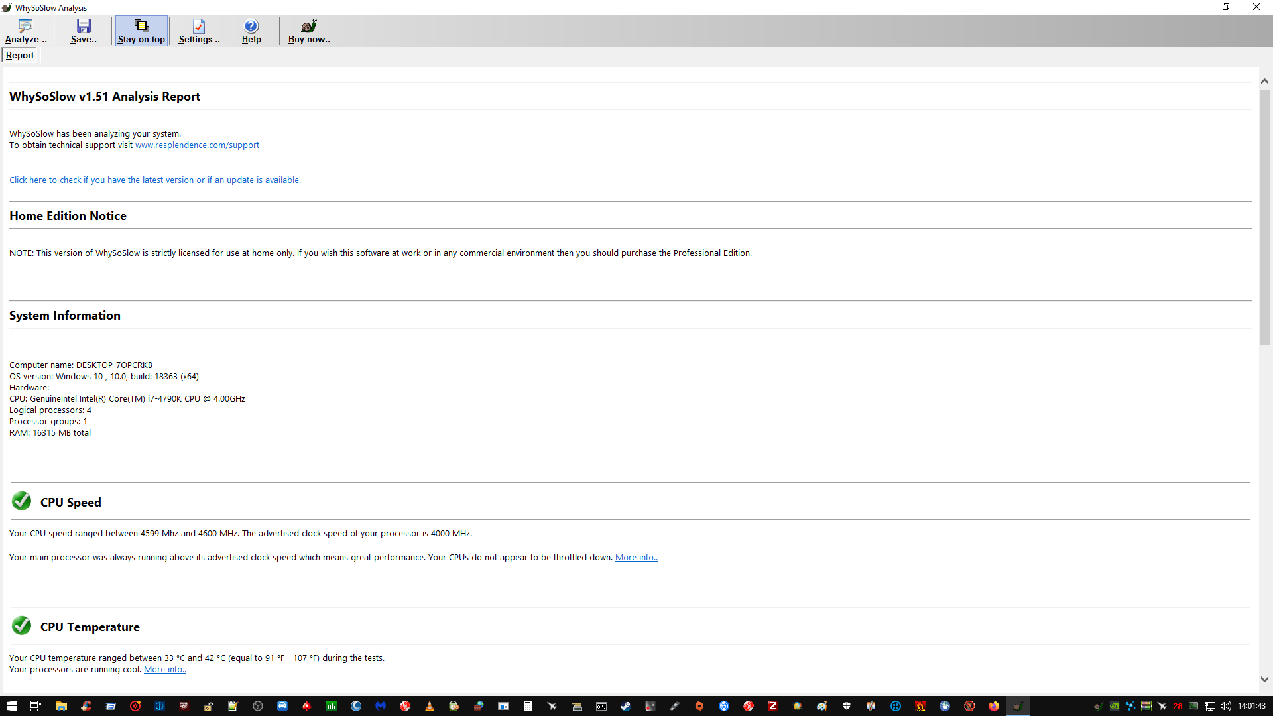Screen dimensions: 1273x716
Task: Click the CPU Speed green checkmark icon
Action: pos(22,501)
